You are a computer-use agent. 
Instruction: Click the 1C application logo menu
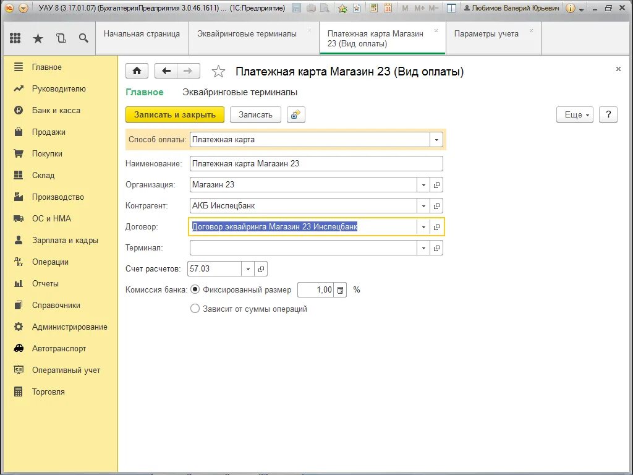9,8
